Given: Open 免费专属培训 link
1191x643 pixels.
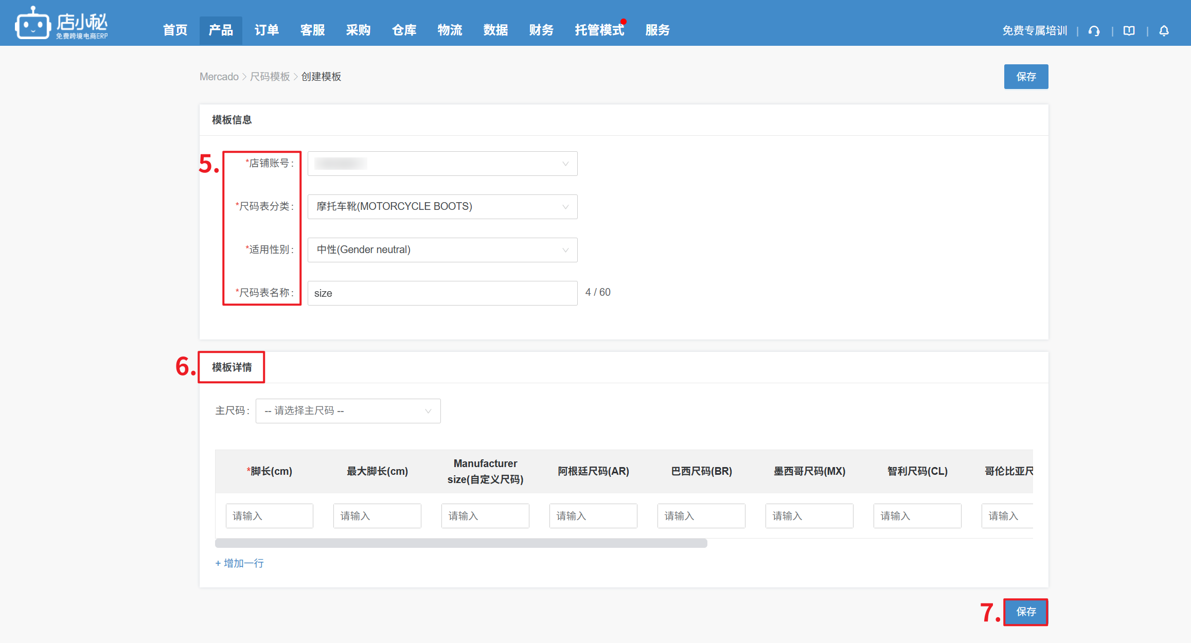Looking at the screenshot, I should click(x=1035, y=31).
